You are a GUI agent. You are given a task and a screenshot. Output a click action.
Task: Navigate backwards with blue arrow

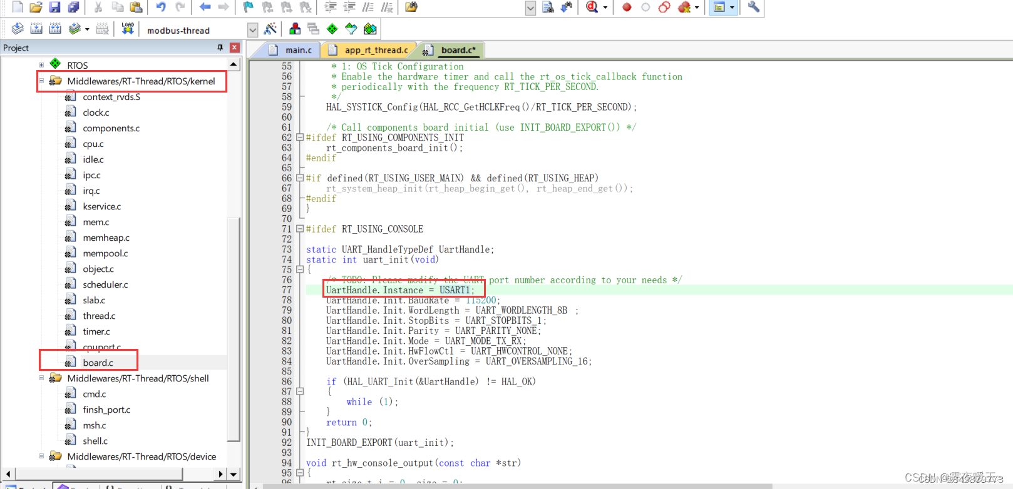point(205,7)
